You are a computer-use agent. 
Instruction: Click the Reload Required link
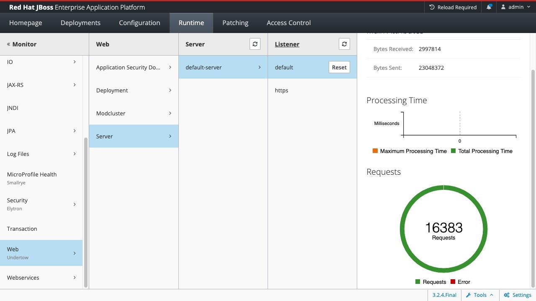pos(453,7)
